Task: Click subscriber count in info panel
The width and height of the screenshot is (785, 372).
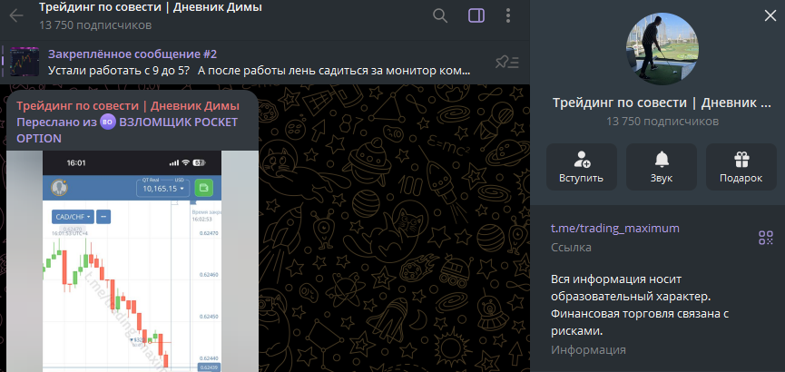Action: pos(662,122)
